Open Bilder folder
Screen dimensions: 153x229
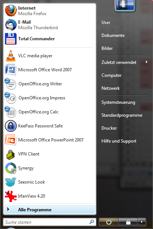[x=107, y=48]
